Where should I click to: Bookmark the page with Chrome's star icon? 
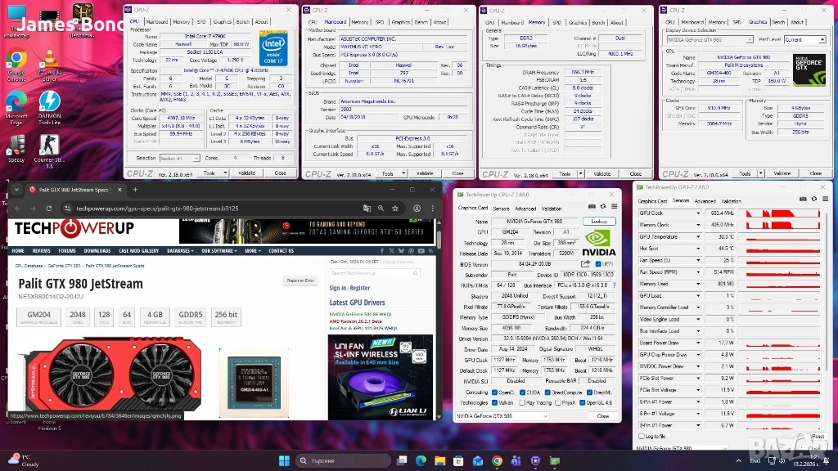tap(394, 209)
